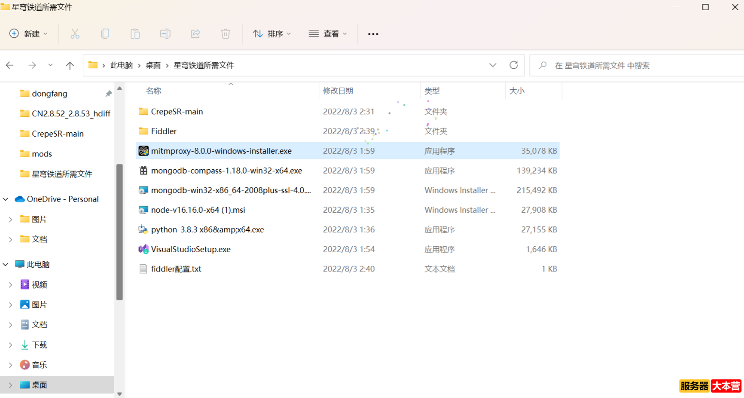Click the 下载 download arrow icon

[x=25, y=345]
